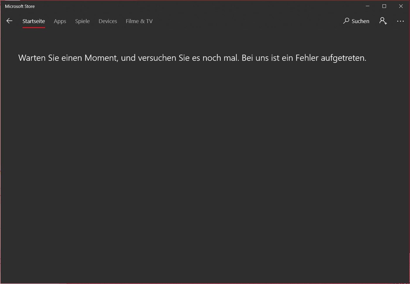Click the Microsoft Store window title text
The width and height of the screenshot is (410, 284).
coord(20,6)
